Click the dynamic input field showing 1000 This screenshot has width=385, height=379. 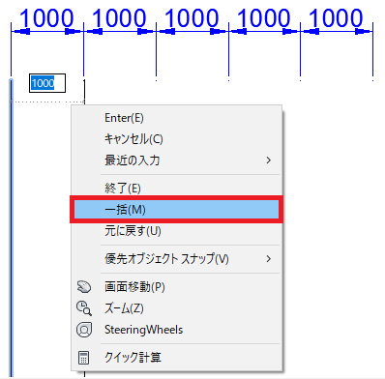pos(47,83)
